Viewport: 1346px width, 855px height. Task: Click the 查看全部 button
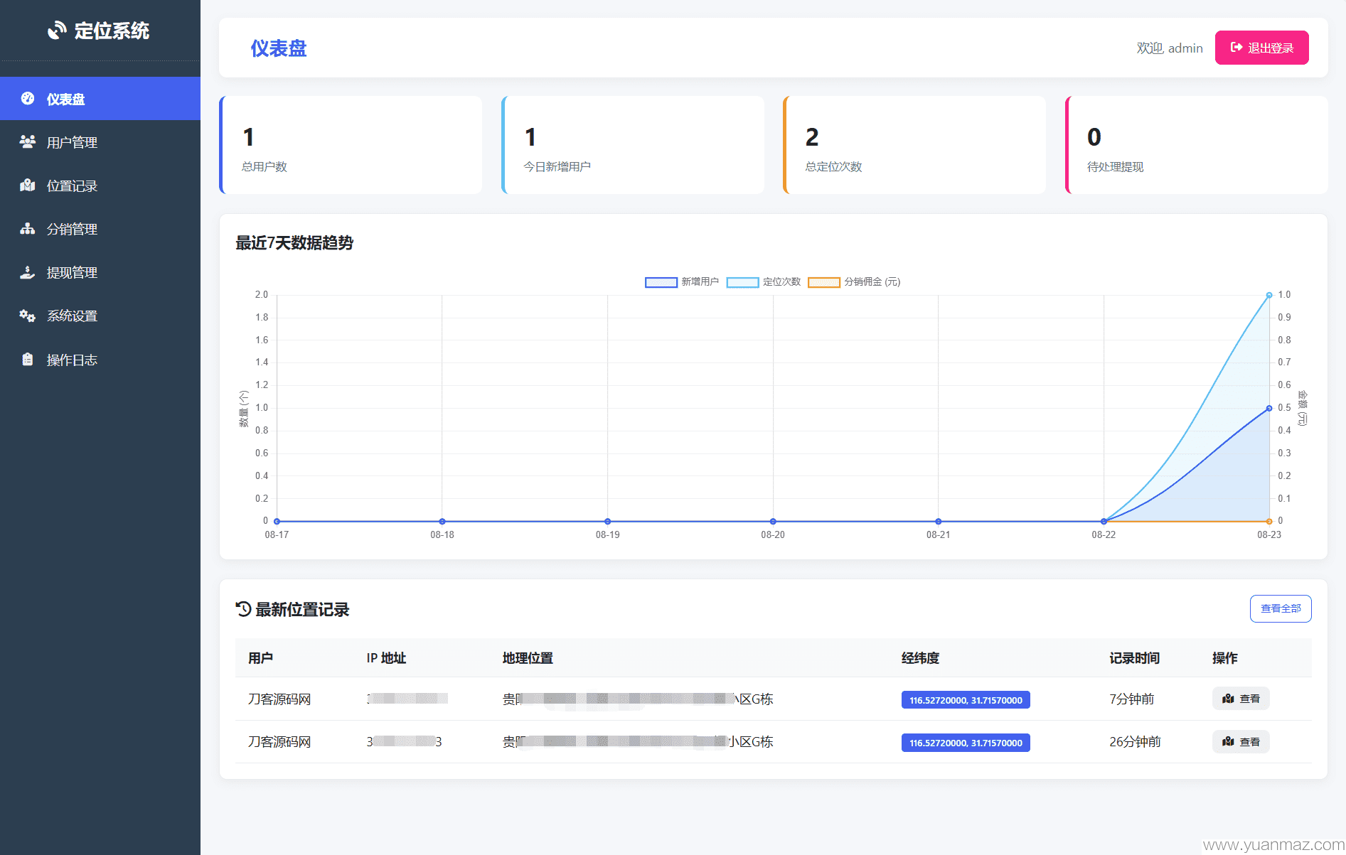(x=1281, y=608)
